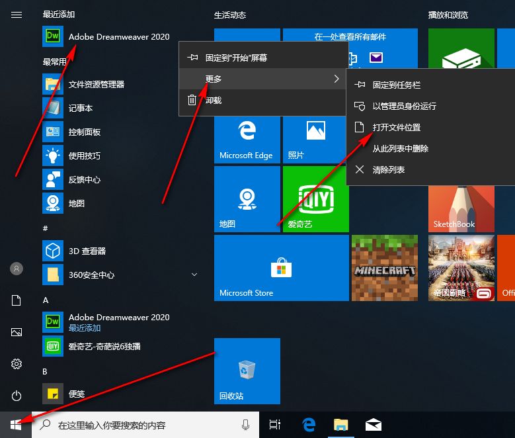Click the user account icon in the sidebar
This screenshot has width=515, height=438.
pyautogui.click(x=17, y=269)
